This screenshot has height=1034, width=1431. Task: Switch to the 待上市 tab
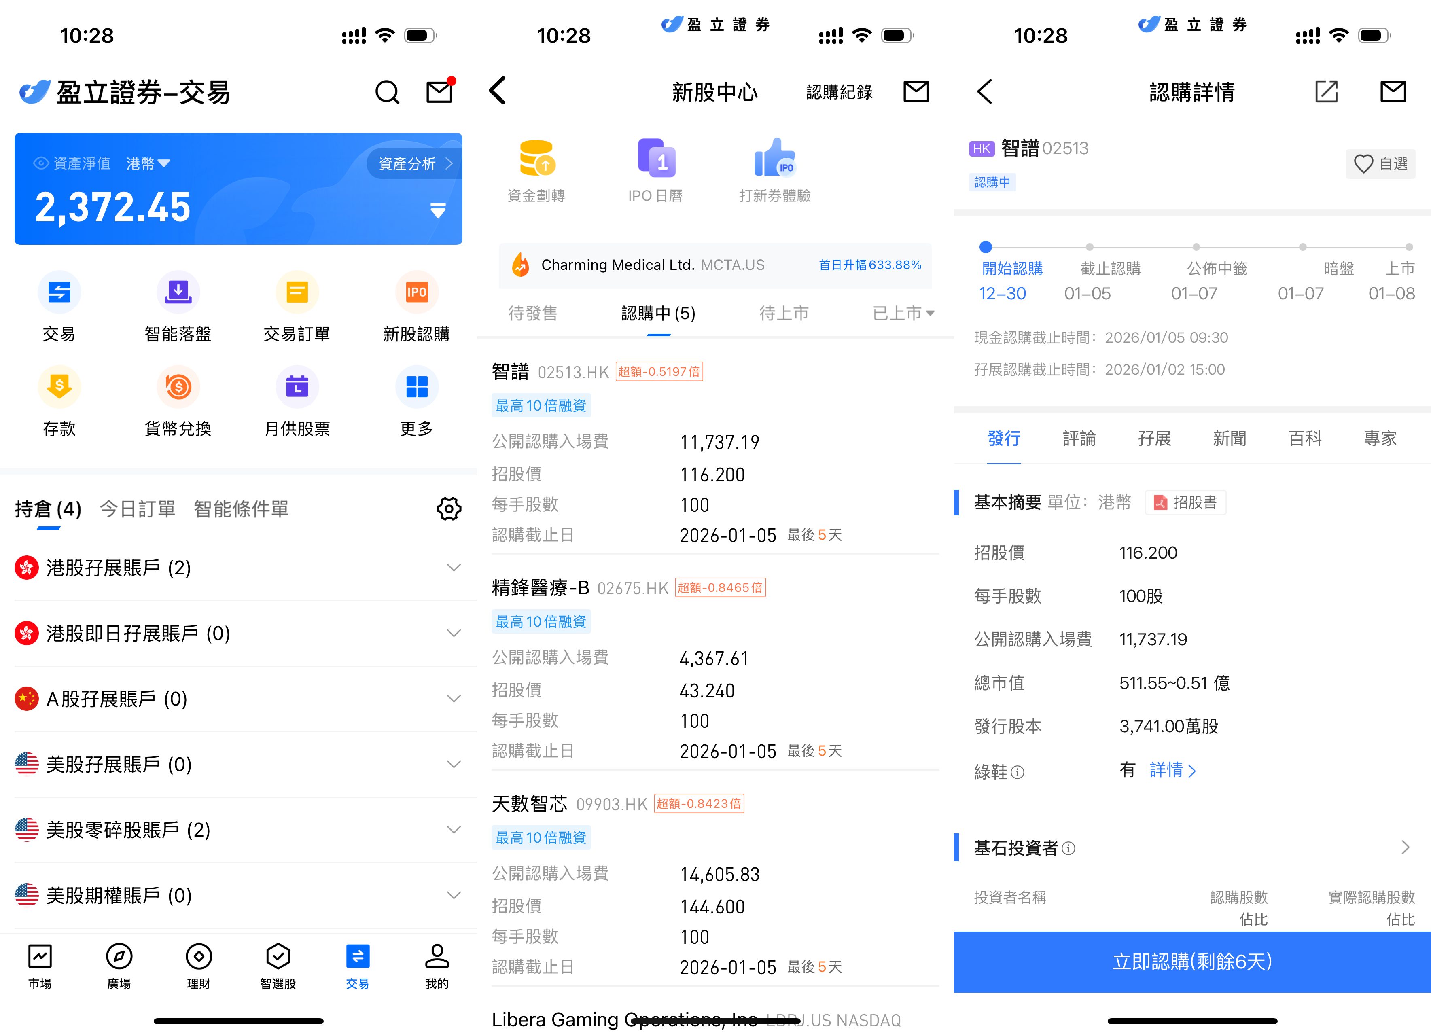(x=784, y=313)
